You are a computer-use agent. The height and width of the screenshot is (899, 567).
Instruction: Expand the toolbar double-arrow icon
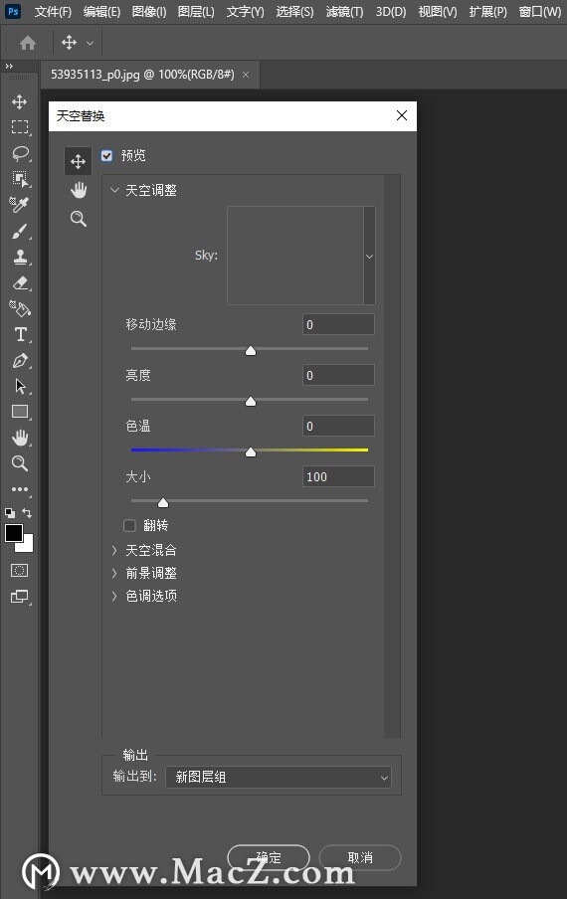point(9,67)
